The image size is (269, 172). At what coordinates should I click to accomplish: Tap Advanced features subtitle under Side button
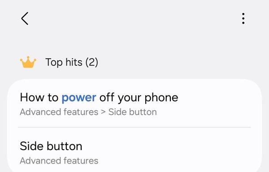point(59,161)
